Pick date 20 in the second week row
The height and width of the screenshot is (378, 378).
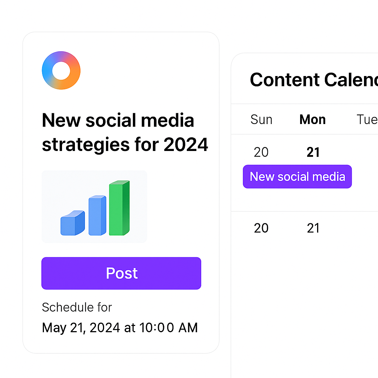(x=261, y=228)
